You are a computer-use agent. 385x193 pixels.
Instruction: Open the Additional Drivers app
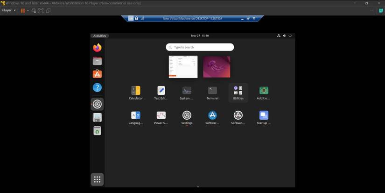tap(264, 93)
